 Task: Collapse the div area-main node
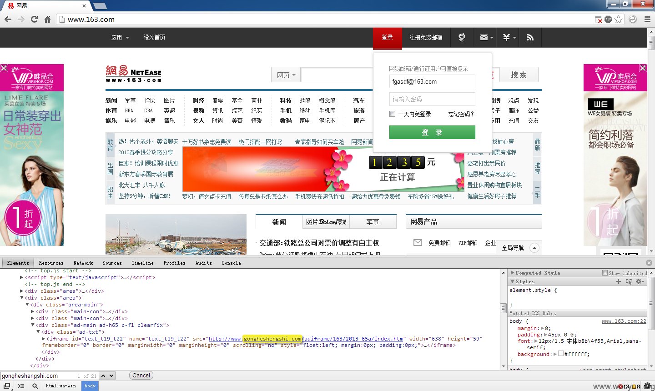coord(27,305)
